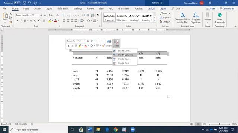Toggle the AutoSave switch off/on
The height and width of the screenshot is (133, 238).
pos(17,3)
